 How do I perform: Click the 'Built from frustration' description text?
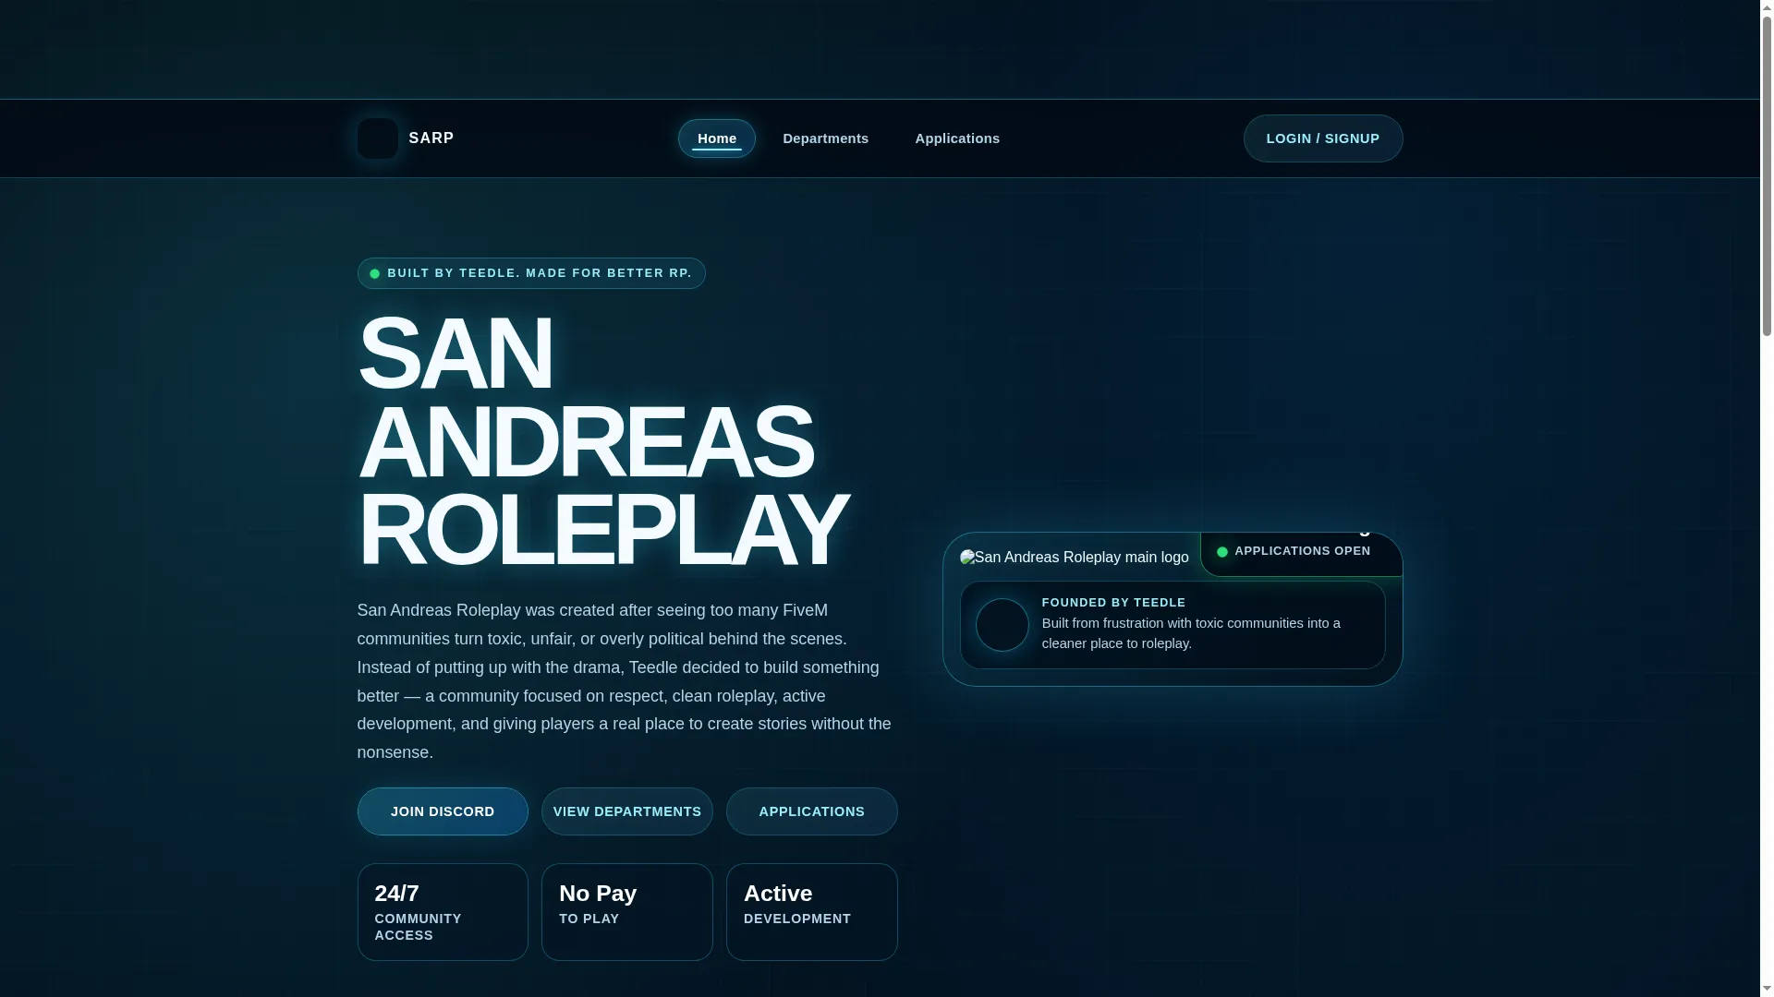1191,633
